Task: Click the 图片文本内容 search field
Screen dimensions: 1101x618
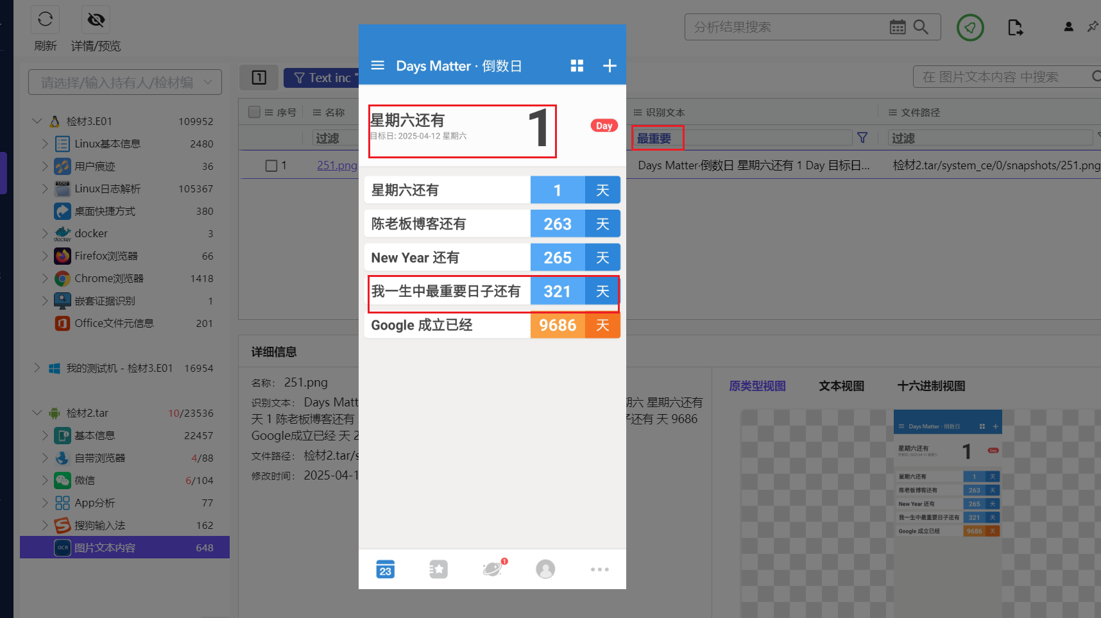Action: [x=1001, y=77]
